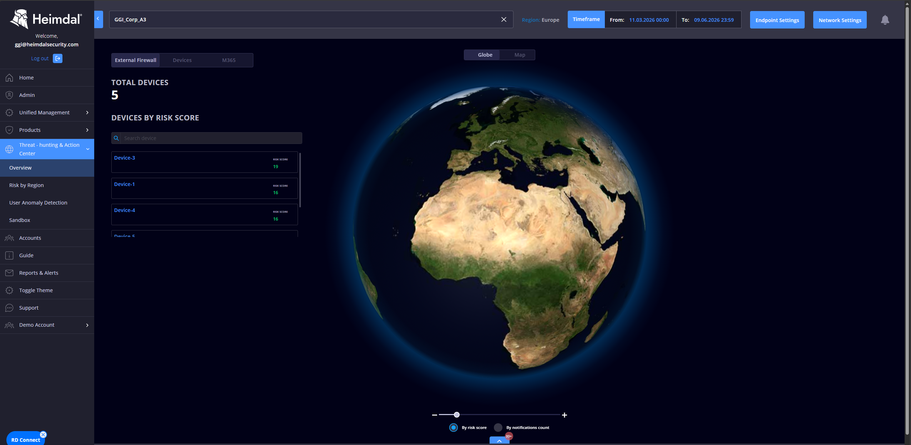911x445 pixels.
Task: Click the Guide info icon
Action: (x=9, y=255)
